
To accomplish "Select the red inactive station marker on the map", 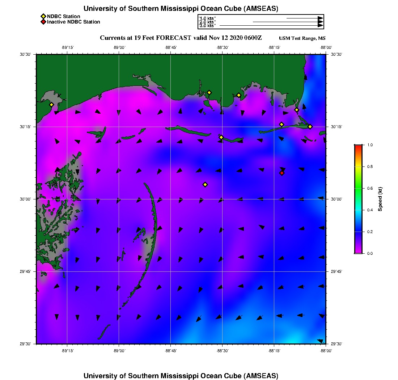I will 282,173.
